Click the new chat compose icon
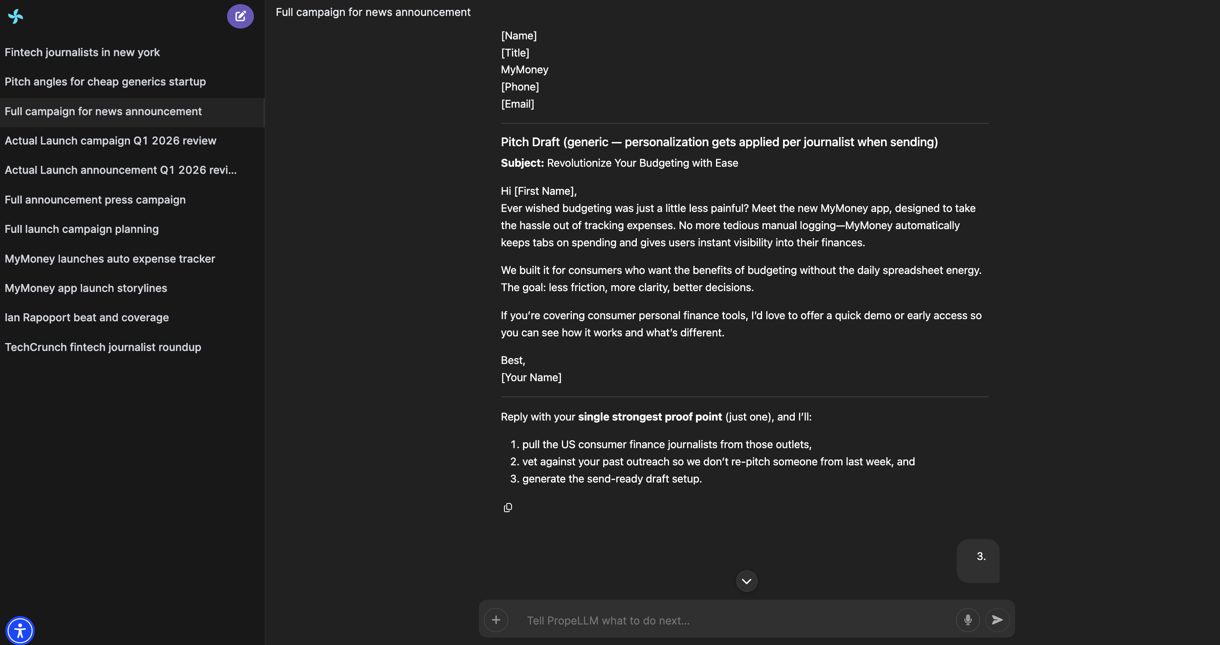Screen dimensions: 1220x645 (x=240, y=17)
